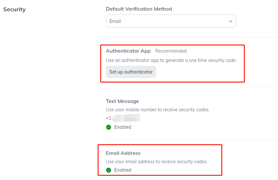Click the divider line below the Email dropdown

click(x=192, y=37)
